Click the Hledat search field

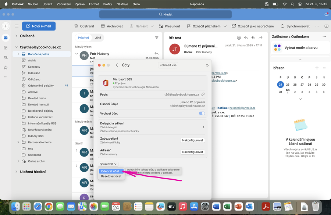click(x=165, y=14)
